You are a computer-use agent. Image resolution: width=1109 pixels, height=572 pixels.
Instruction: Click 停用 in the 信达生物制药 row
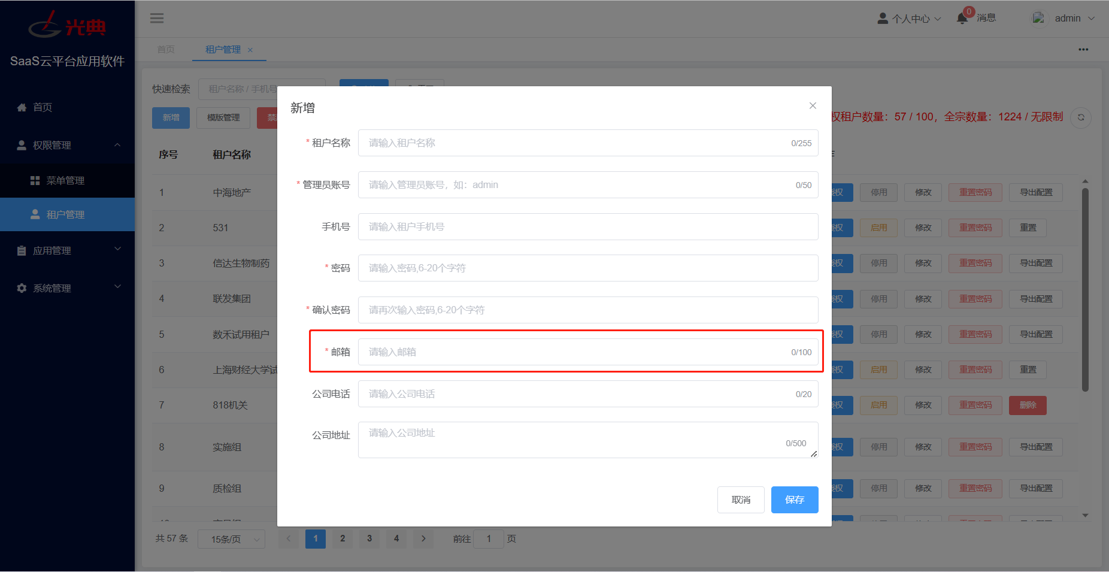(878, 263)
